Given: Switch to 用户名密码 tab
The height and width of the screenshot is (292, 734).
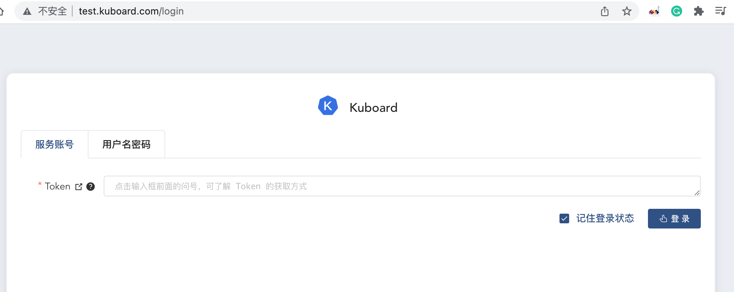Looking at the screenshot, I should click(x=126, y=144).
